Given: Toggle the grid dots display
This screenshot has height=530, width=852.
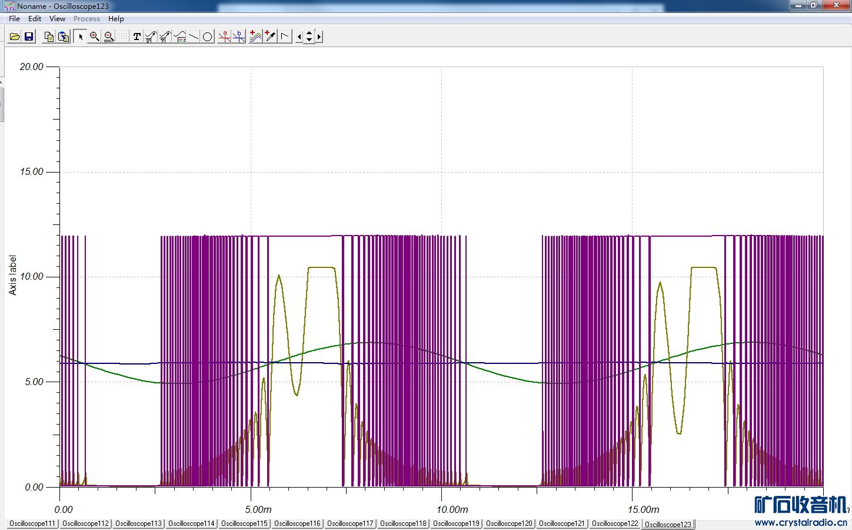Looking at the screenshot, I should 122,37.
